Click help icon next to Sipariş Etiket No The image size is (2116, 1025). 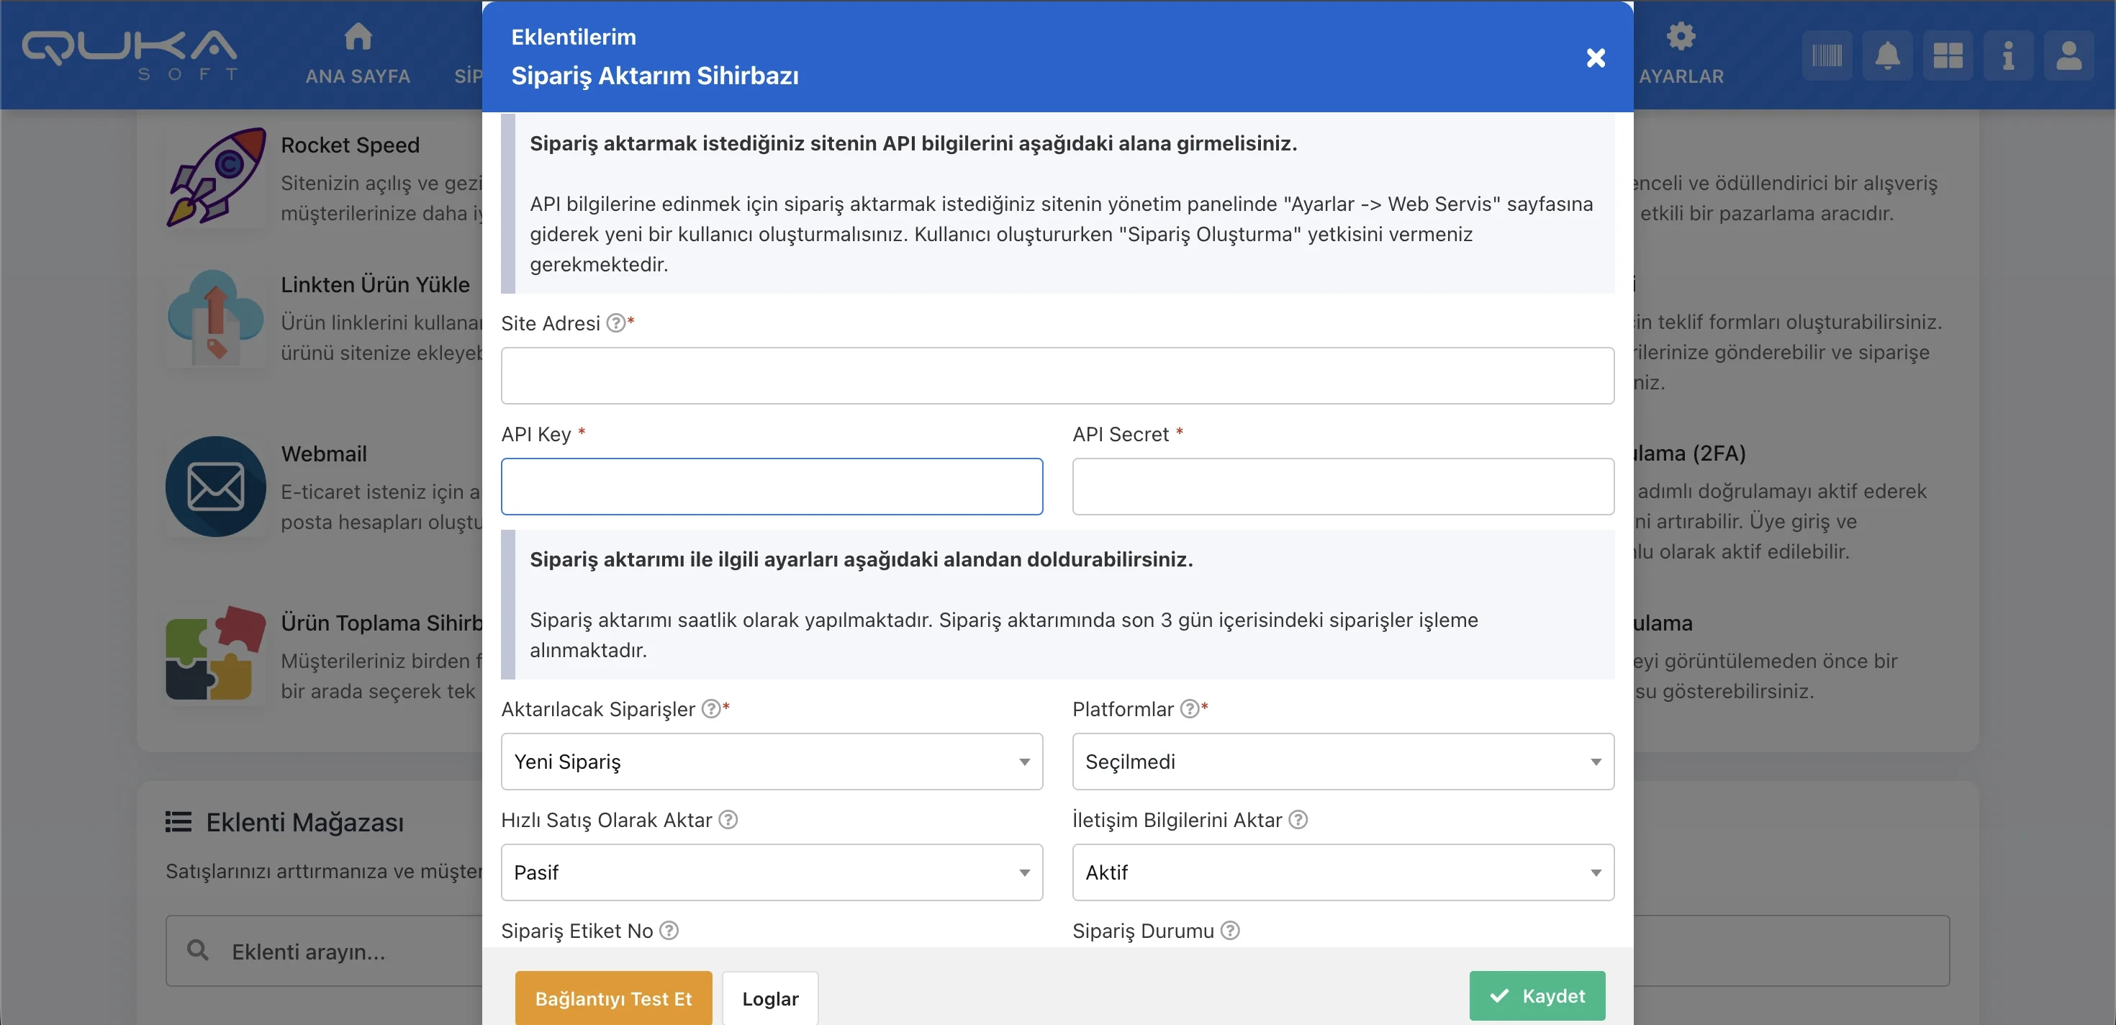point(669,931)
